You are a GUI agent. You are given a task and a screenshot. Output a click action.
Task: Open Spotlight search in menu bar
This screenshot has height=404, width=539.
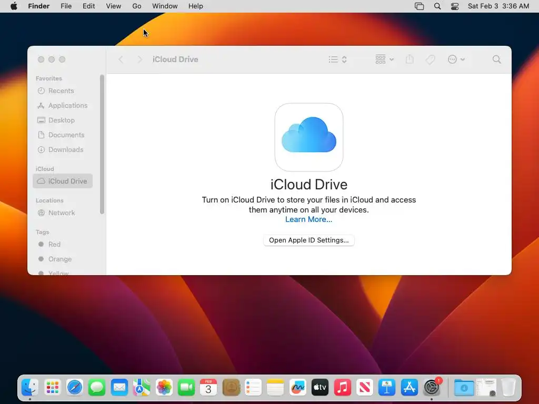437,6
